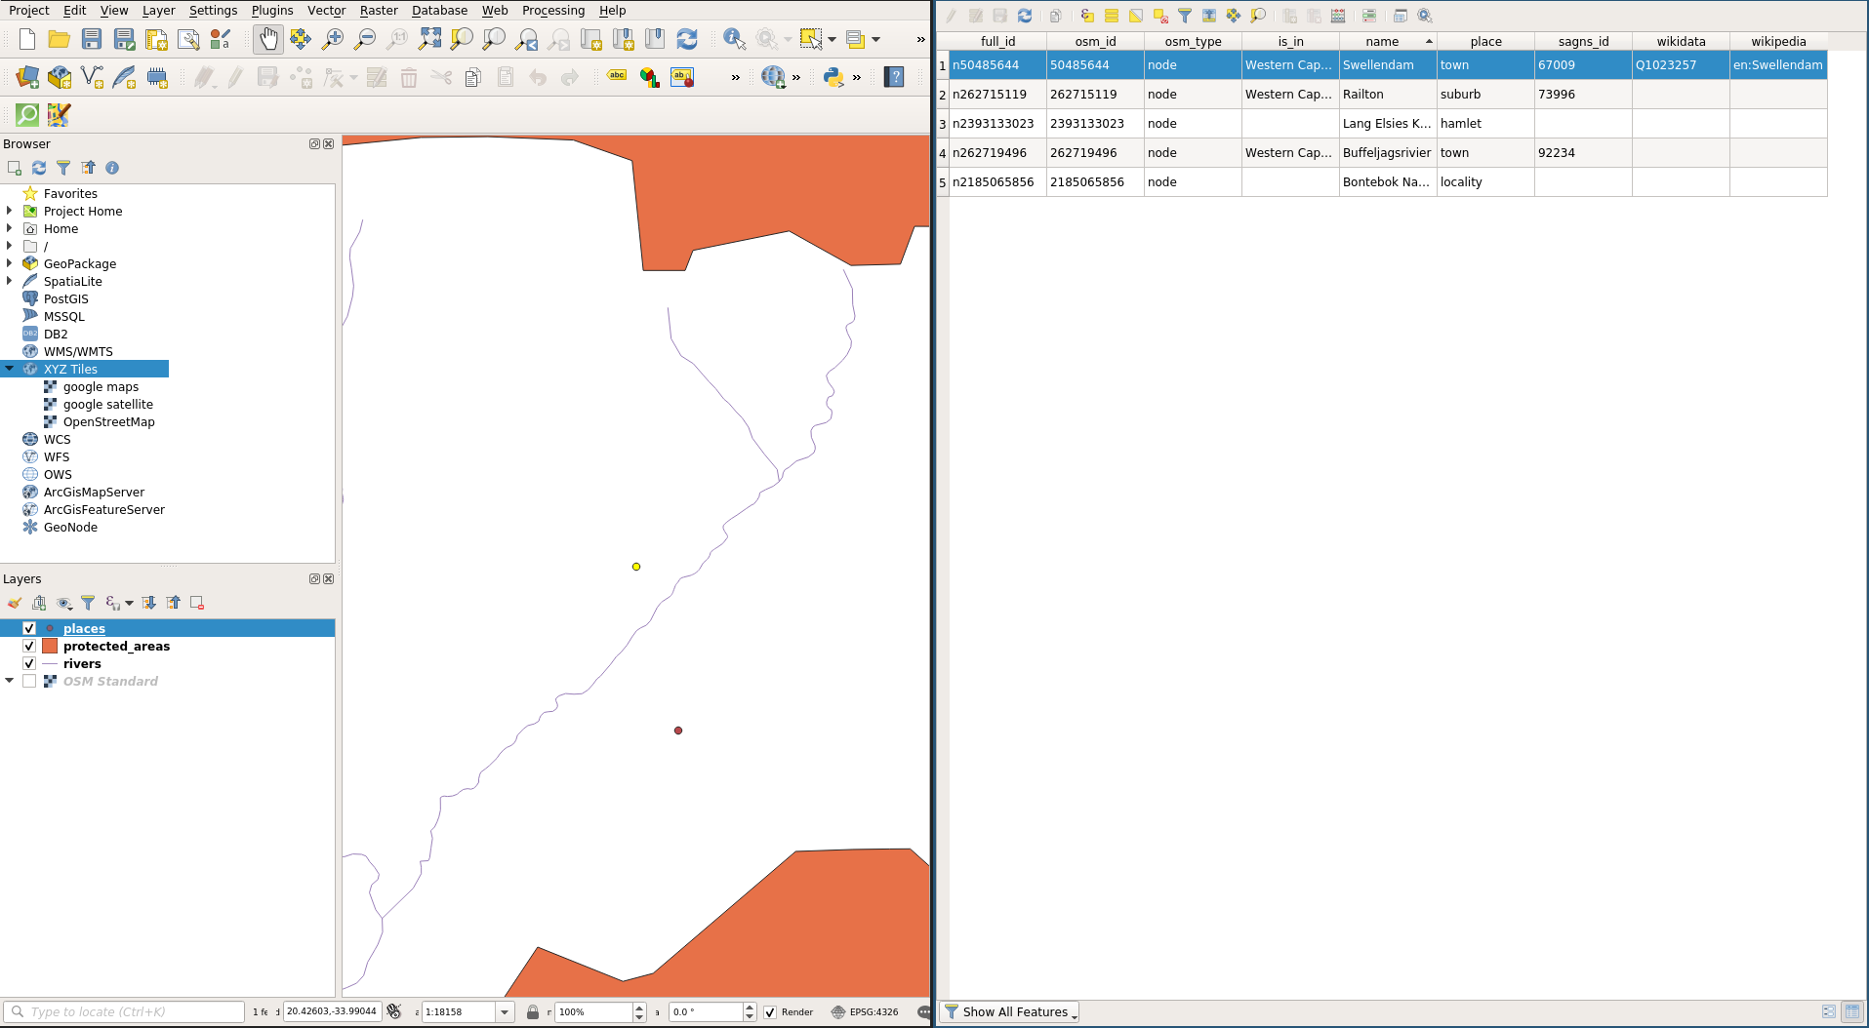The height and width of the screenshot is (1028, 1869).
Task: Create a new project with blank page icon
Action: point(27,39)
